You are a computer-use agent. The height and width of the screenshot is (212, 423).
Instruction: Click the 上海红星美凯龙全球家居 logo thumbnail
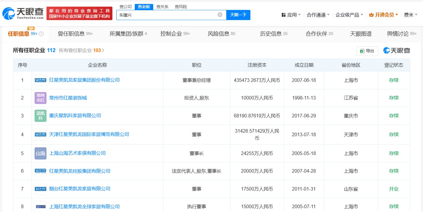40,206
